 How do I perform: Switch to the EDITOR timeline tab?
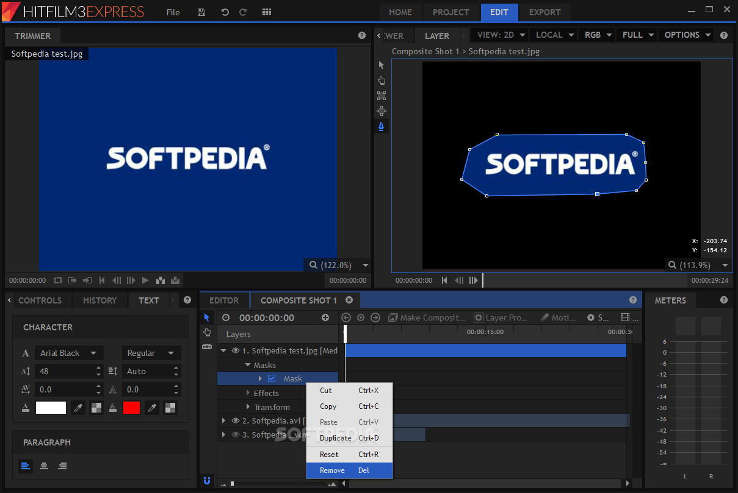(x=224, y=300)
